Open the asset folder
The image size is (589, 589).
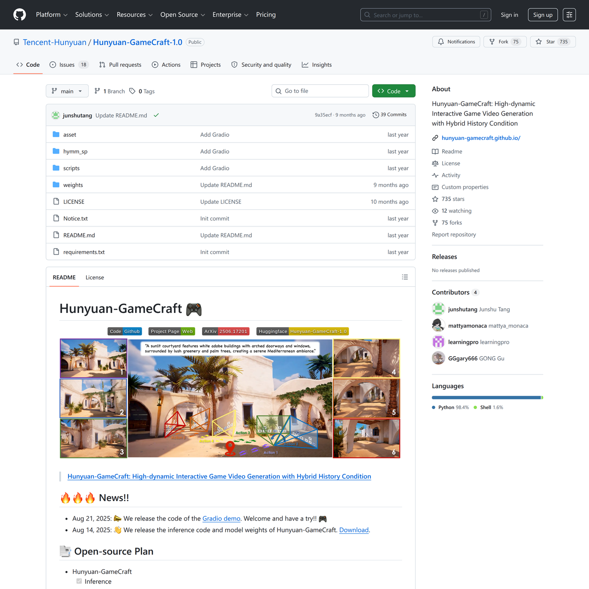[69, 135]
